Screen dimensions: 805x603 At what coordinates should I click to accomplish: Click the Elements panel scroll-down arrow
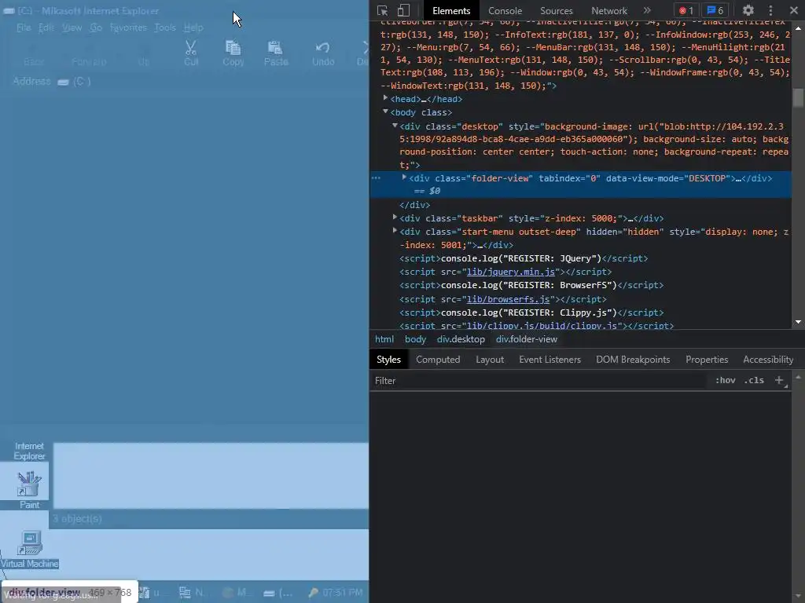point(798,321)
